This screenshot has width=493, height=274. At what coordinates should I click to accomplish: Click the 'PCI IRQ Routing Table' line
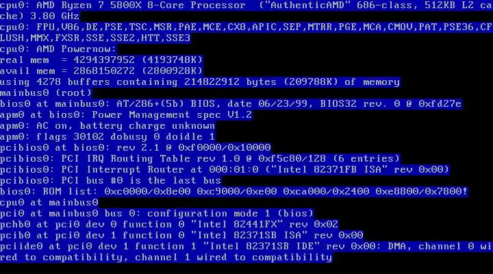[200, 158]
